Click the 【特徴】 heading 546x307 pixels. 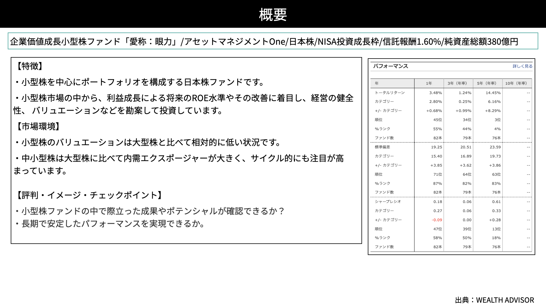point(30,66)
